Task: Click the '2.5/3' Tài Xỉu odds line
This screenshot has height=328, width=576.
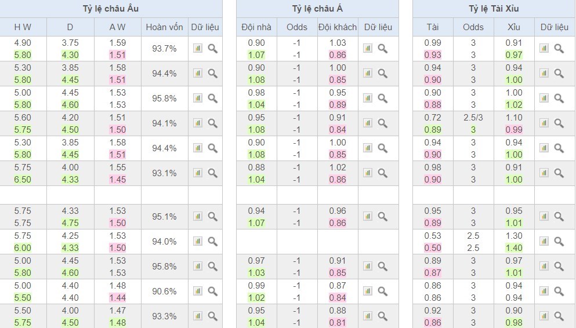Action: 473,118
